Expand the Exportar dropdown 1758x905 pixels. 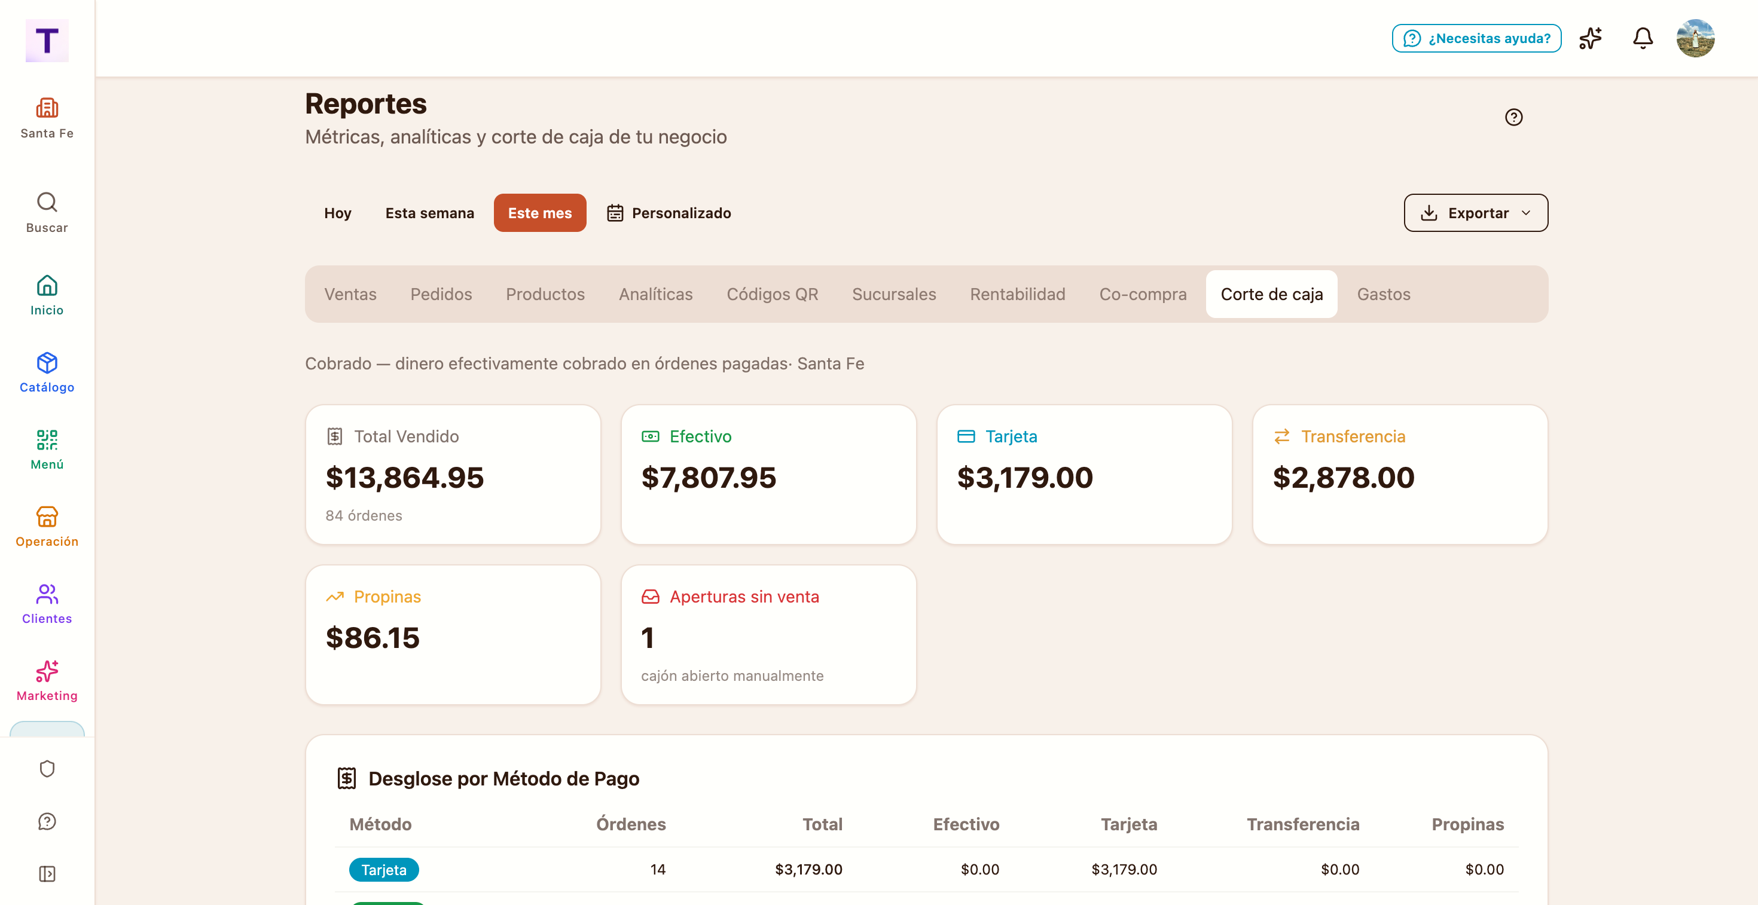tap(1476, 213)
